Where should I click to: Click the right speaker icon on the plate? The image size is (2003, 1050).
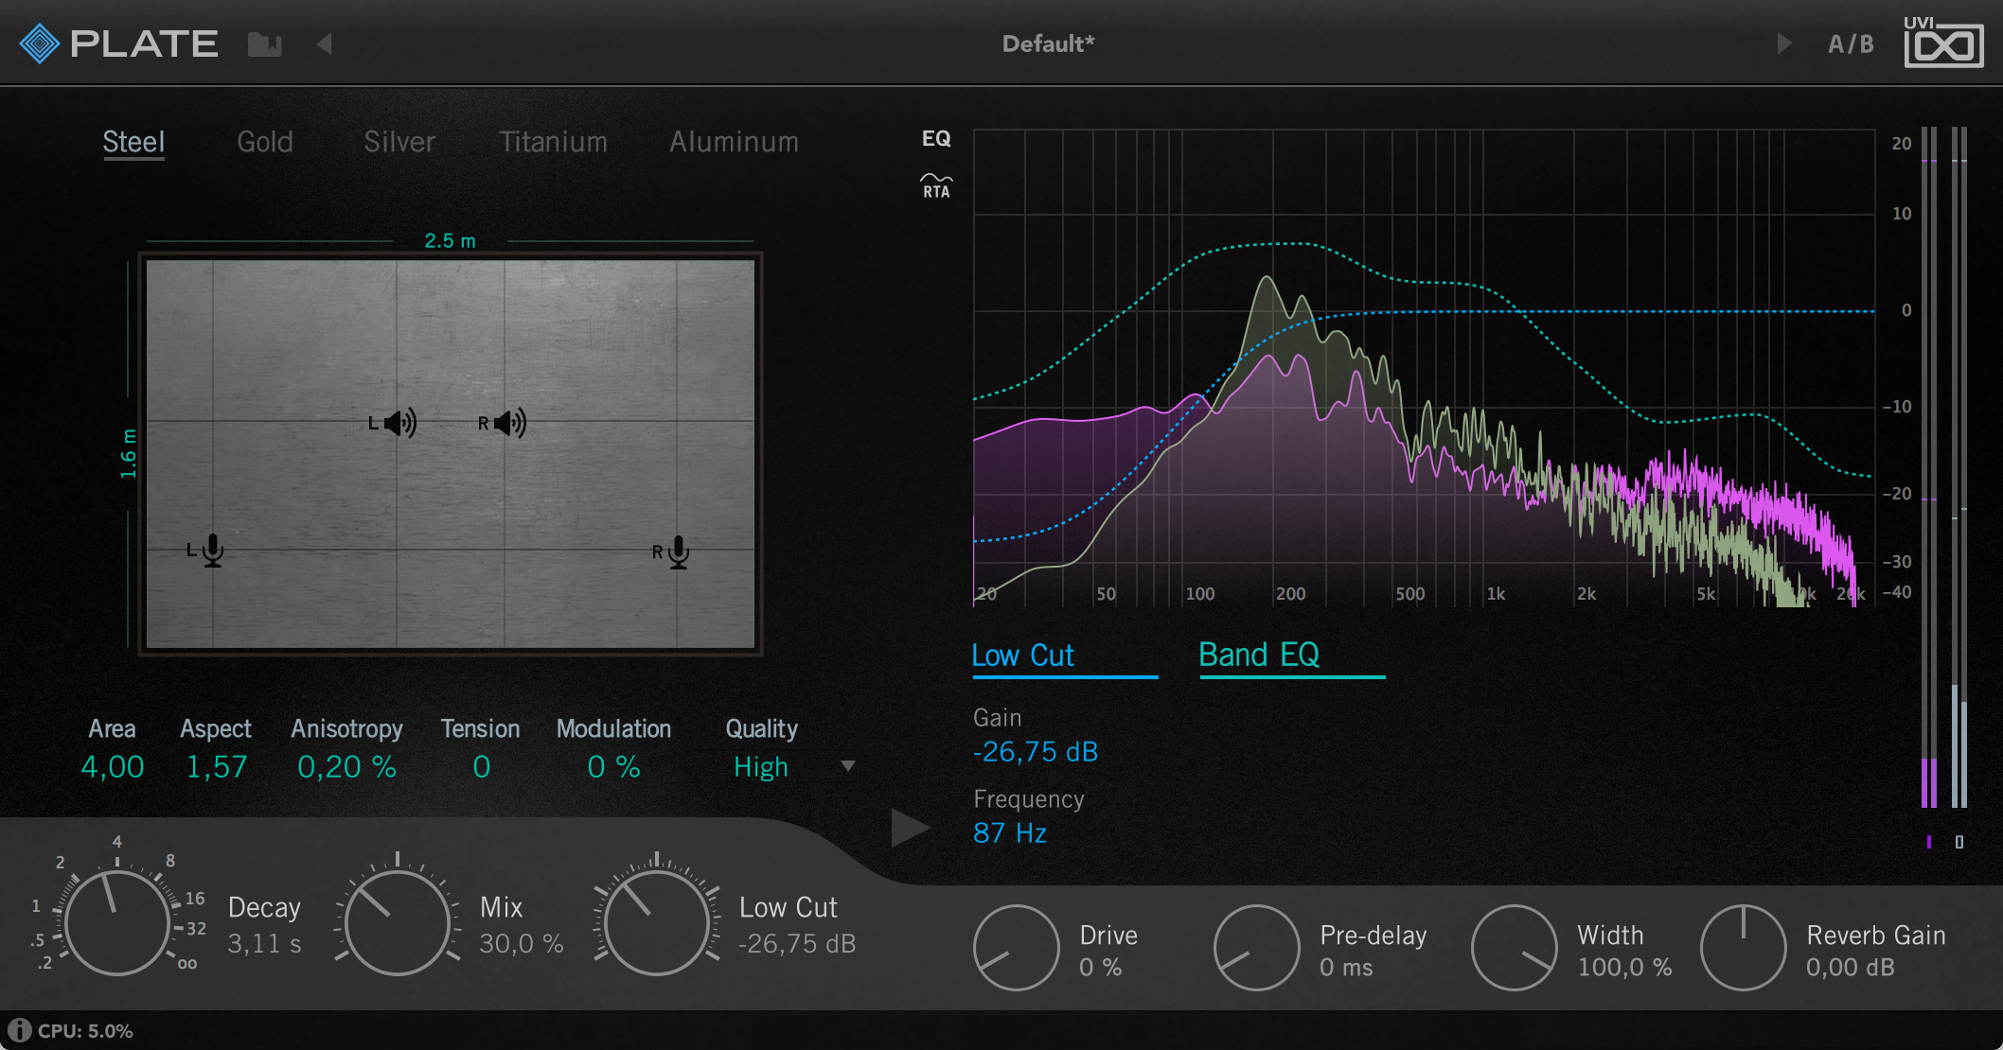coord(508,422)
